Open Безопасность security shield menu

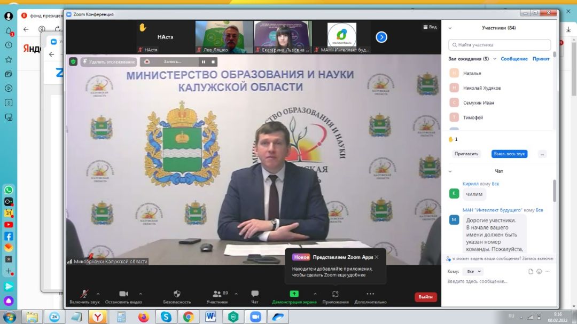click(177, 297)
